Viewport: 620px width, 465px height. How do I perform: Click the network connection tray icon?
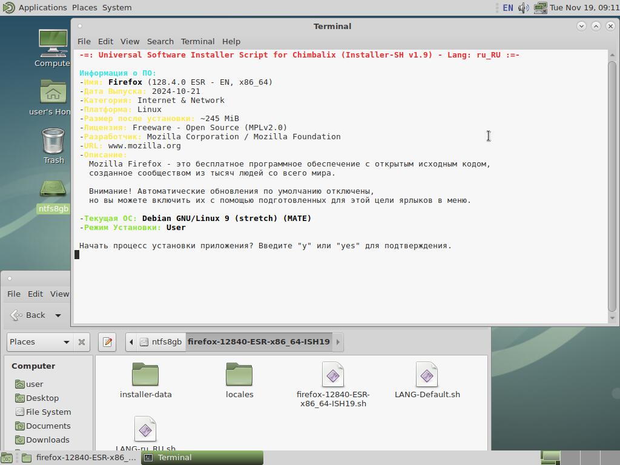540,8
